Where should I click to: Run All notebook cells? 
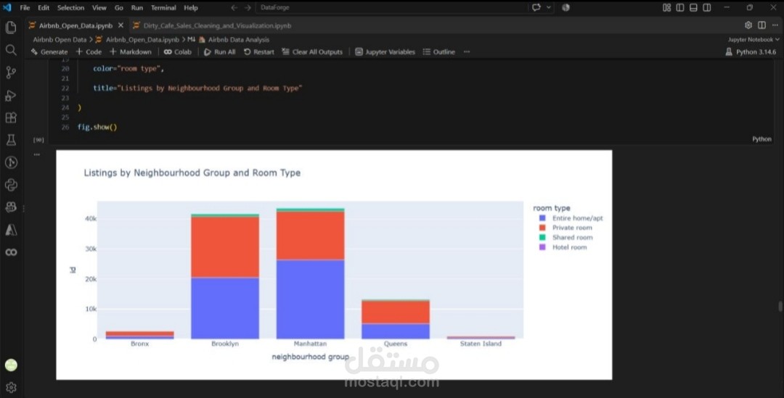coord(219,51)
